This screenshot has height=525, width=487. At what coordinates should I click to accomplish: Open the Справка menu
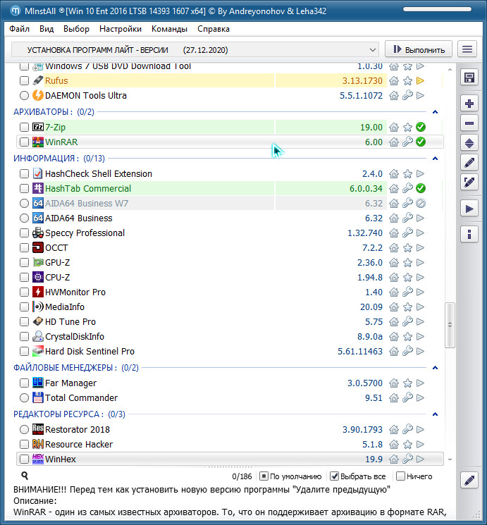pos(214,29)
